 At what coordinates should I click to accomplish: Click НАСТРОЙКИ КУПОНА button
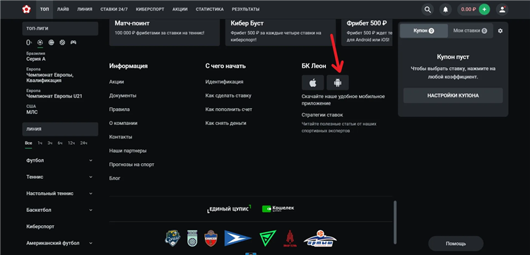click(453, 95)
